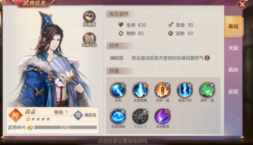Select the 天机 skill icon
The image size is (253, 145).
tap(118, 90)
